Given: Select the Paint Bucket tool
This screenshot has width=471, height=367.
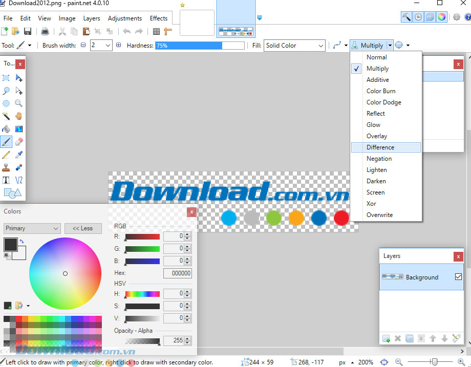Looking at the screenshot, I should pyautogui.click(x=6, y=129).
